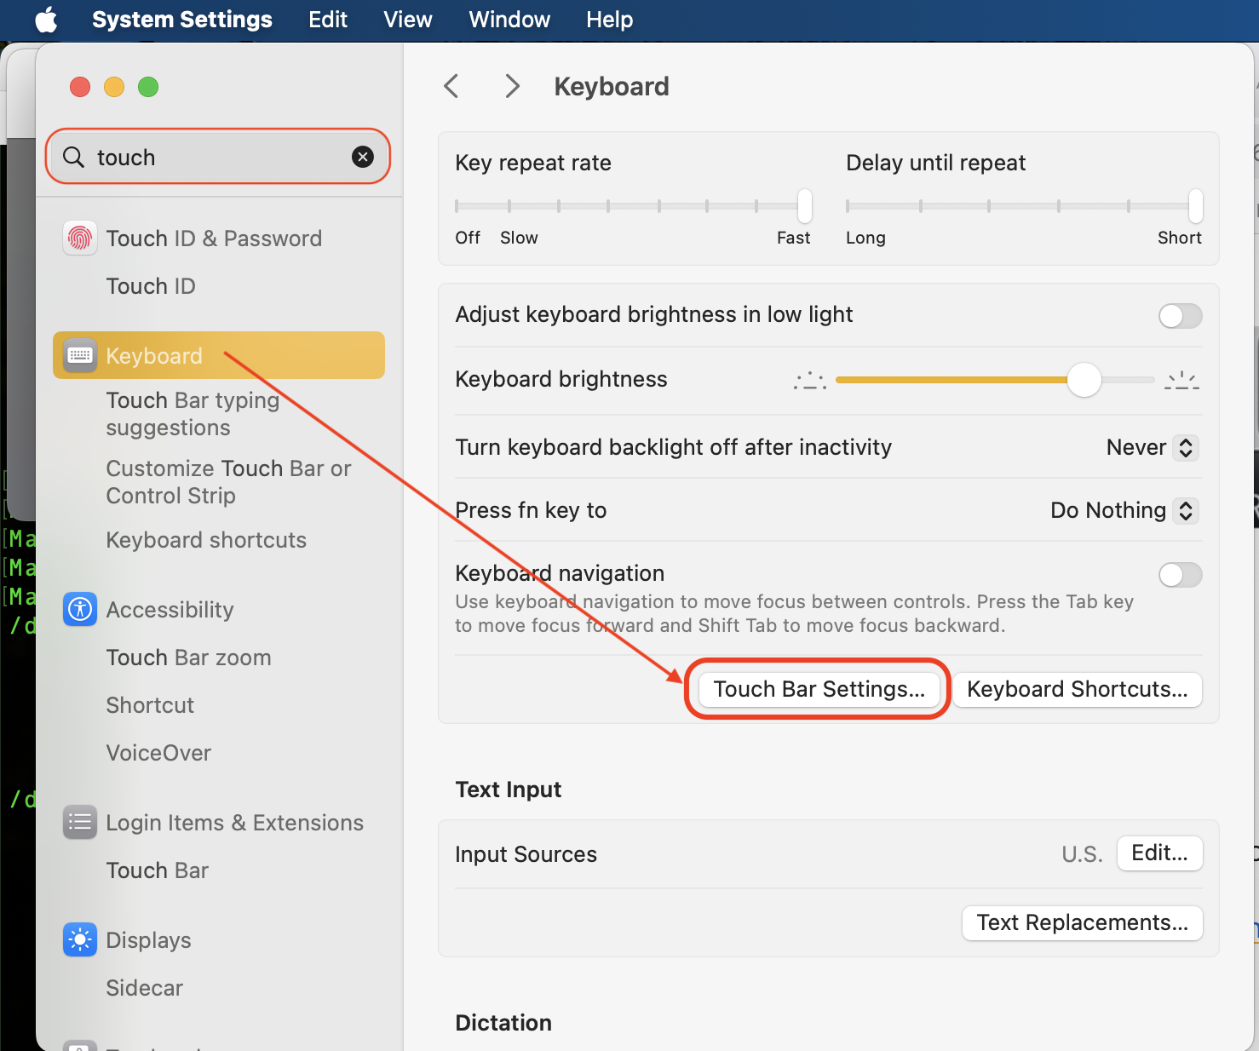Click the Dictation section heading
The width and height of the screenshot is (1259, 1051).
pyautogui.click(x=503, y=1023)
